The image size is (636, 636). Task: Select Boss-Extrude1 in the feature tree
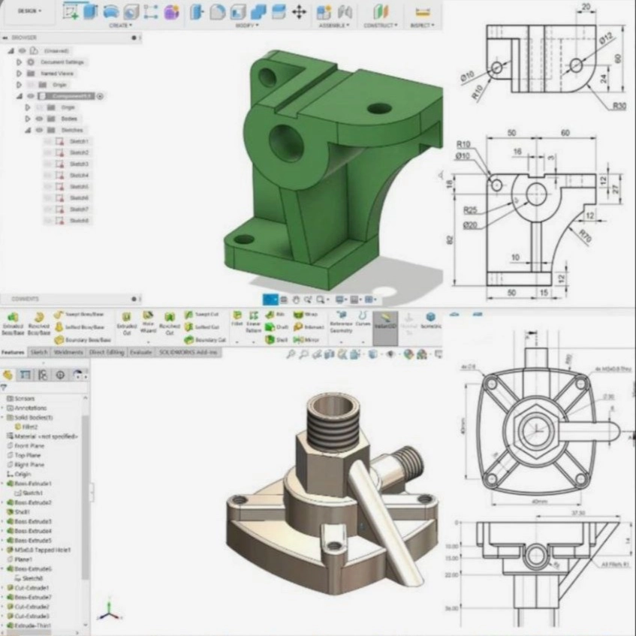pyautogui.click(x=33, y=484)
